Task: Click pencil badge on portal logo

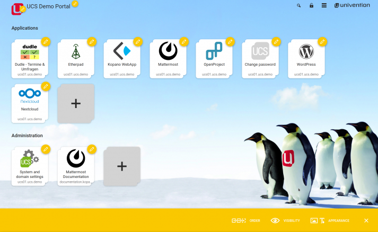Action: click(x=23, y=9)
